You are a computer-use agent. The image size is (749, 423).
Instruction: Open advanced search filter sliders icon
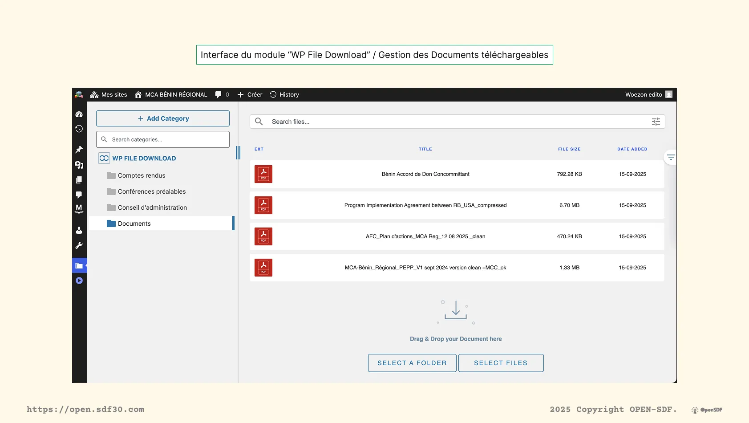click(x=656, y=122)
